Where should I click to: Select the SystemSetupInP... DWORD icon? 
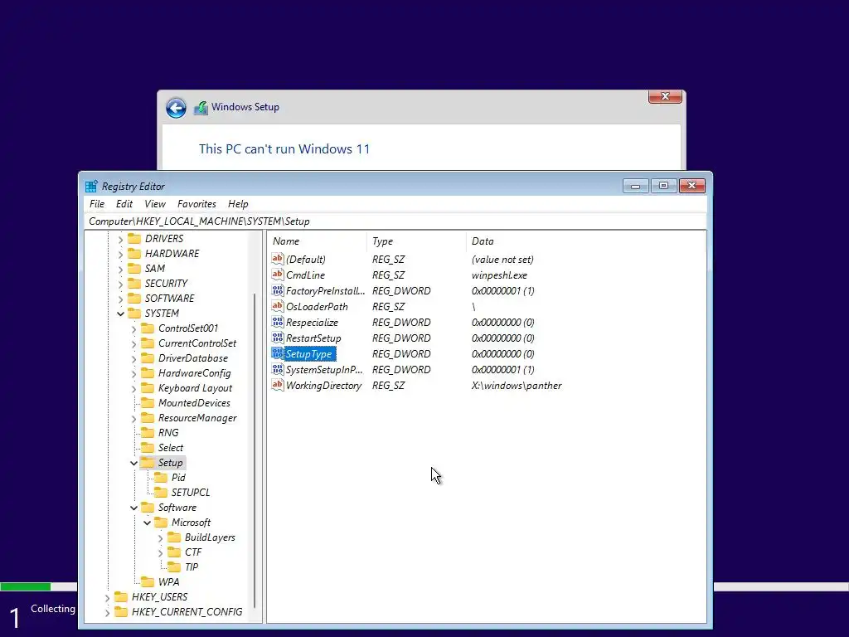coord(277,369)
